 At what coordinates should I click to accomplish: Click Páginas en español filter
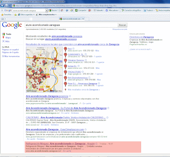coord(10,50)
